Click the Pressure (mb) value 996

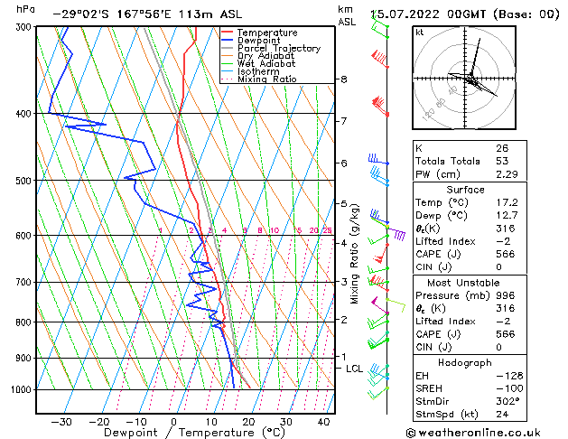506,295
